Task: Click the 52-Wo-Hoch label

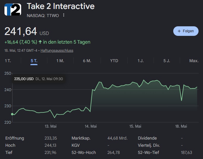Action: point(84,152)
